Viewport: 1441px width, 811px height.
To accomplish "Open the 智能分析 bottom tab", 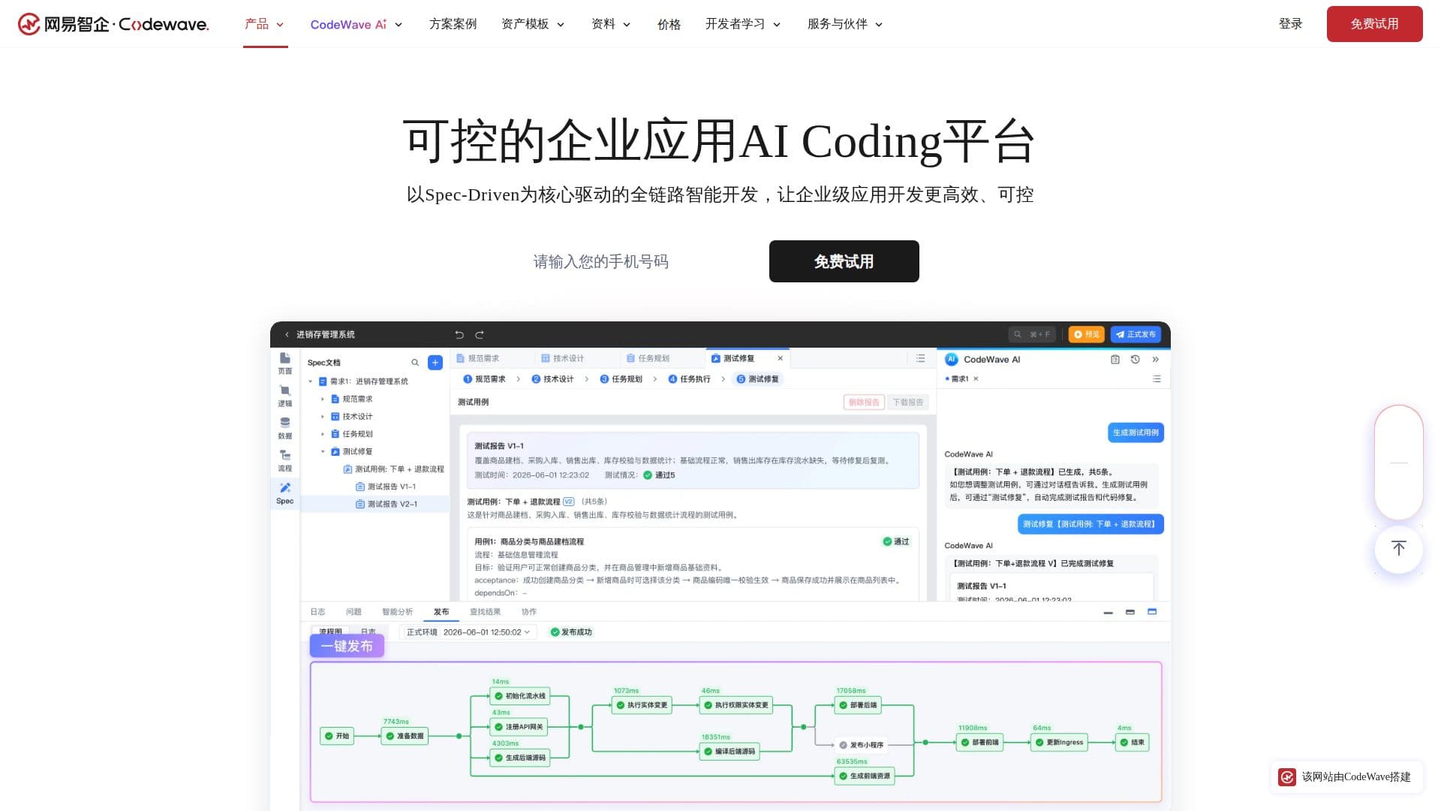I will (x=397, y=612).
